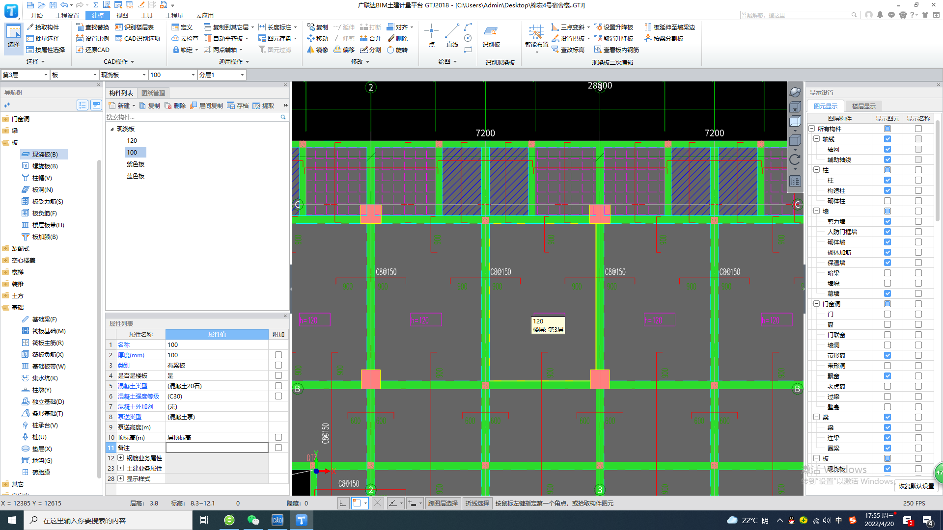
Task: Open the 工程量 ribbon tab
Action: 174,15
